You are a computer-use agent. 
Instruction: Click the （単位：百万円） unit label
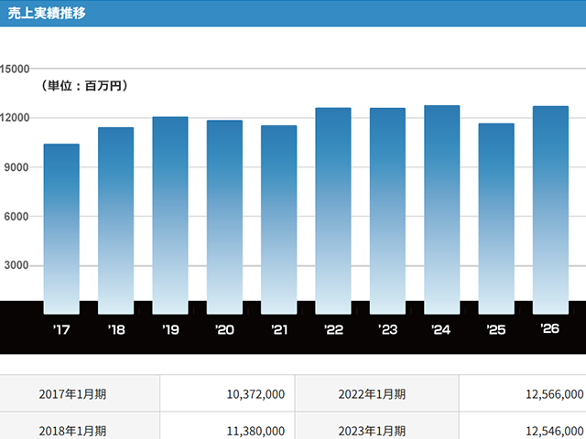click(83, 86)
